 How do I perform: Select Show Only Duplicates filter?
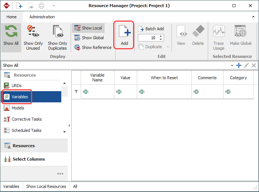tap(58, 37)
